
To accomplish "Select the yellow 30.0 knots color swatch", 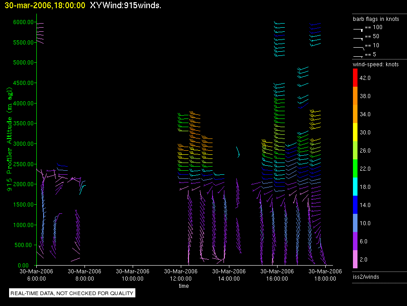I will point(356,132).
